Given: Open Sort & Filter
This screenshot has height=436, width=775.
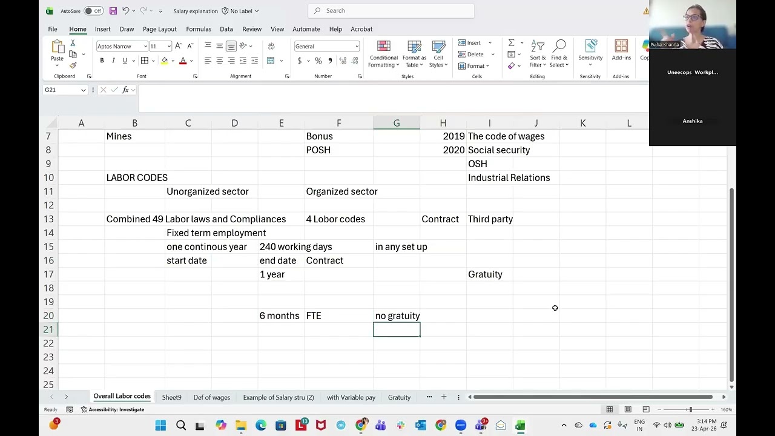Looking at the screenshot, I should (x=538, y=54).
